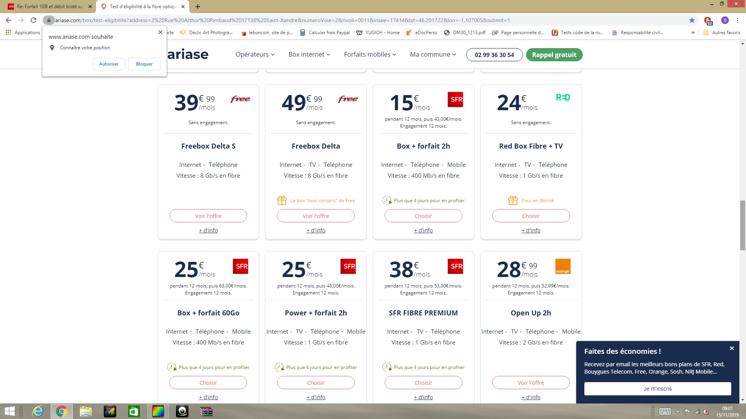Screen dimensions: 746x419
Task: Switch to the 'Re: Forfait 1GB' SFR tab
Action: (x=49, y=7)
